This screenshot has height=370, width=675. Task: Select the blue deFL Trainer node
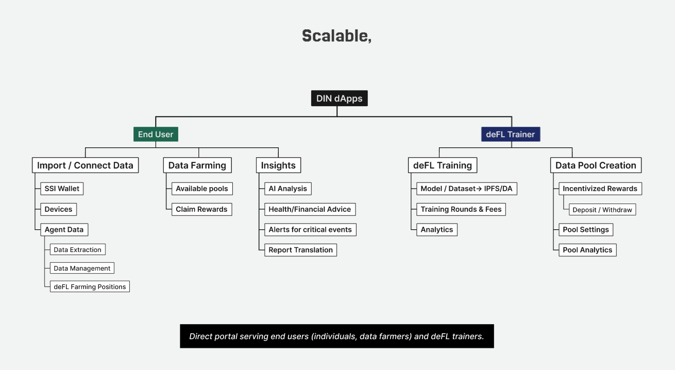(510, 134)
